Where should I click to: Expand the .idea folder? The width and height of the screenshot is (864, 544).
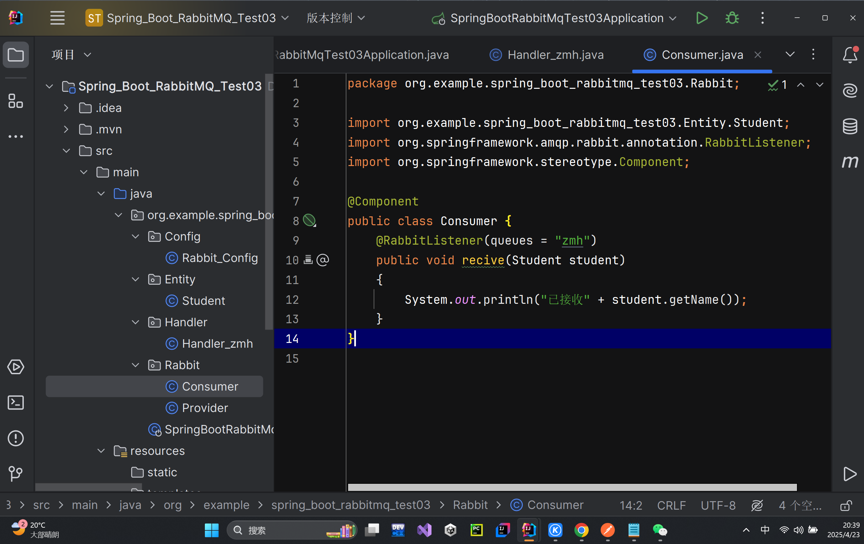tap(66, 108)
